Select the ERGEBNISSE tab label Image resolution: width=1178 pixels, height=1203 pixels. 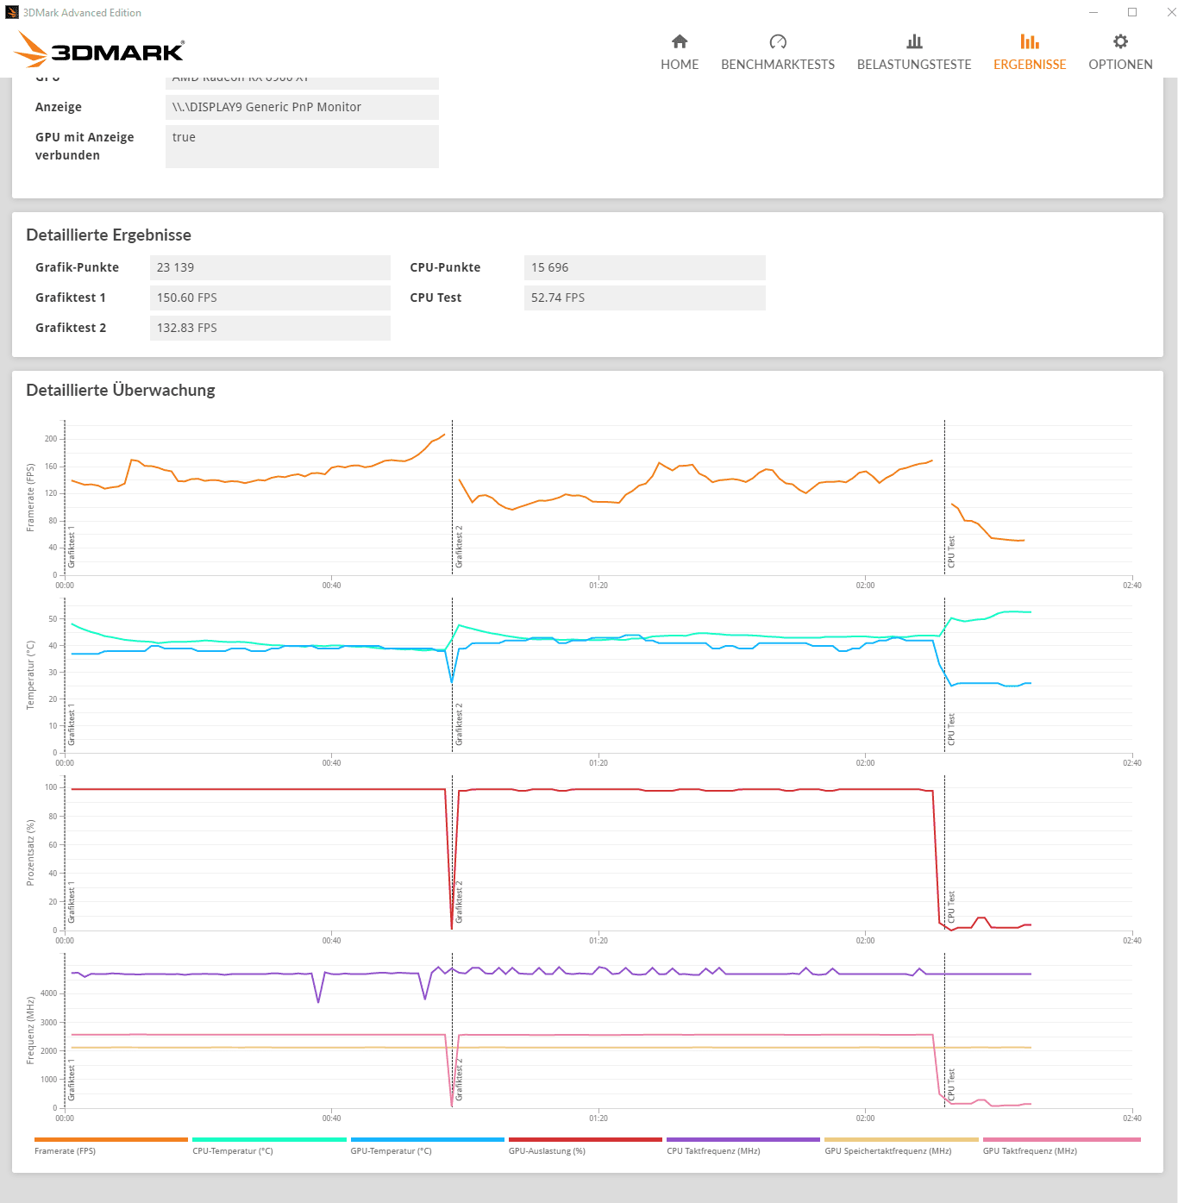[1030, 65]
